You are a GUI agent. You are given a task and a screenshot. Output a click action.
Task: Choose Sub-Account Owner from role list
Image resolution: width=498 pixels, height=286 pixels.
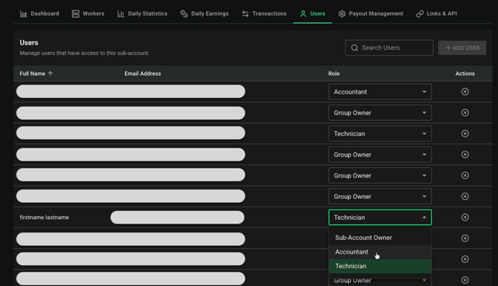point(380,238)
